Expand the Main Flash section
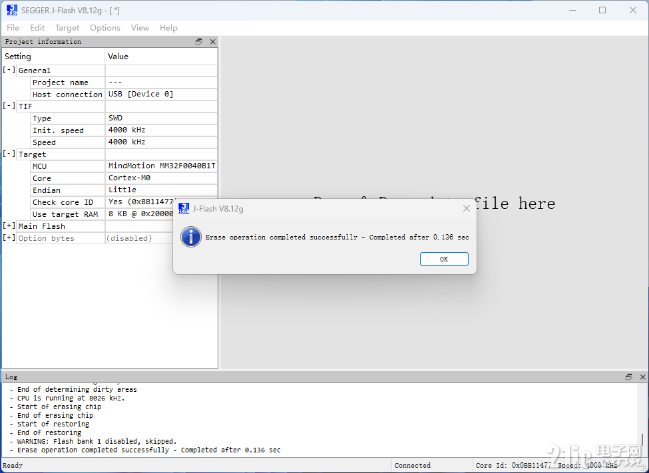Viewport: 649px width, 473px height. pyautogui.click(x=9, y=226)
